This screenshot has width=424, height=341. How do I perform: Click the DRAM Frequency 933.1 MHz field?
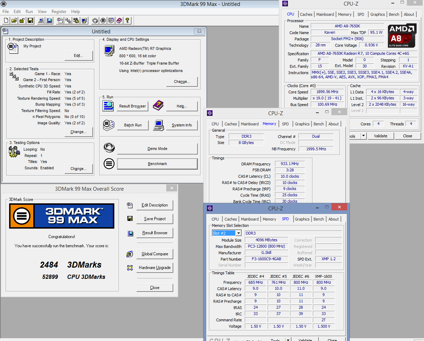pyautogui.click(x=289, y=164)
